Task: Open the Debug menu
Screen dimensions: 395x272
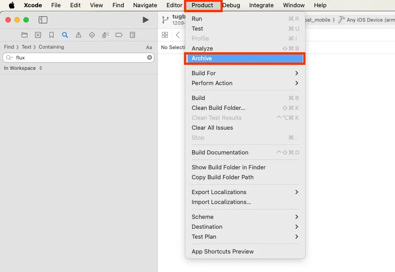Action: click(231, 5)
